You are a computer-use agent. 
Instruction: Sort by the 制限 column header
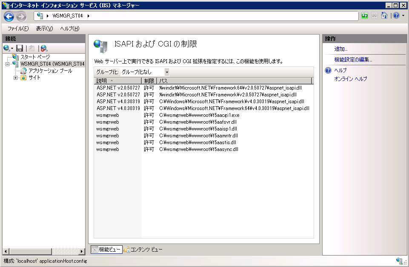coord(149,81)
